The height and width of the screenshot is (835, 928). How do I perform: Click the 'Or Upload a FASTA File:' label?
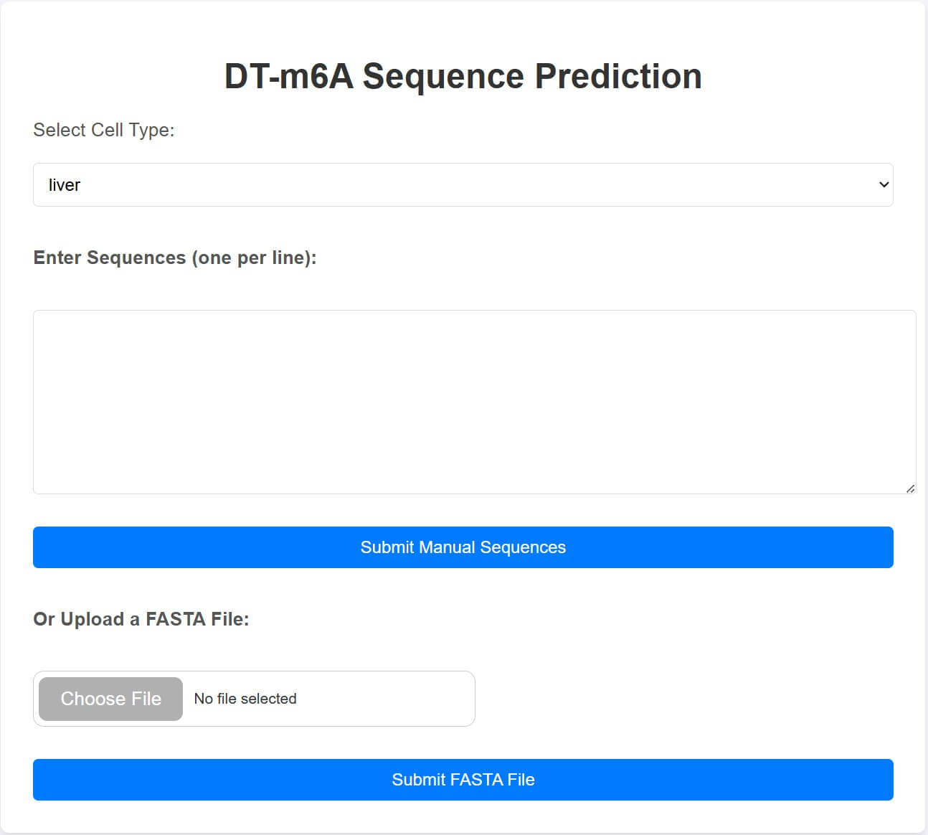coord(141,619)
